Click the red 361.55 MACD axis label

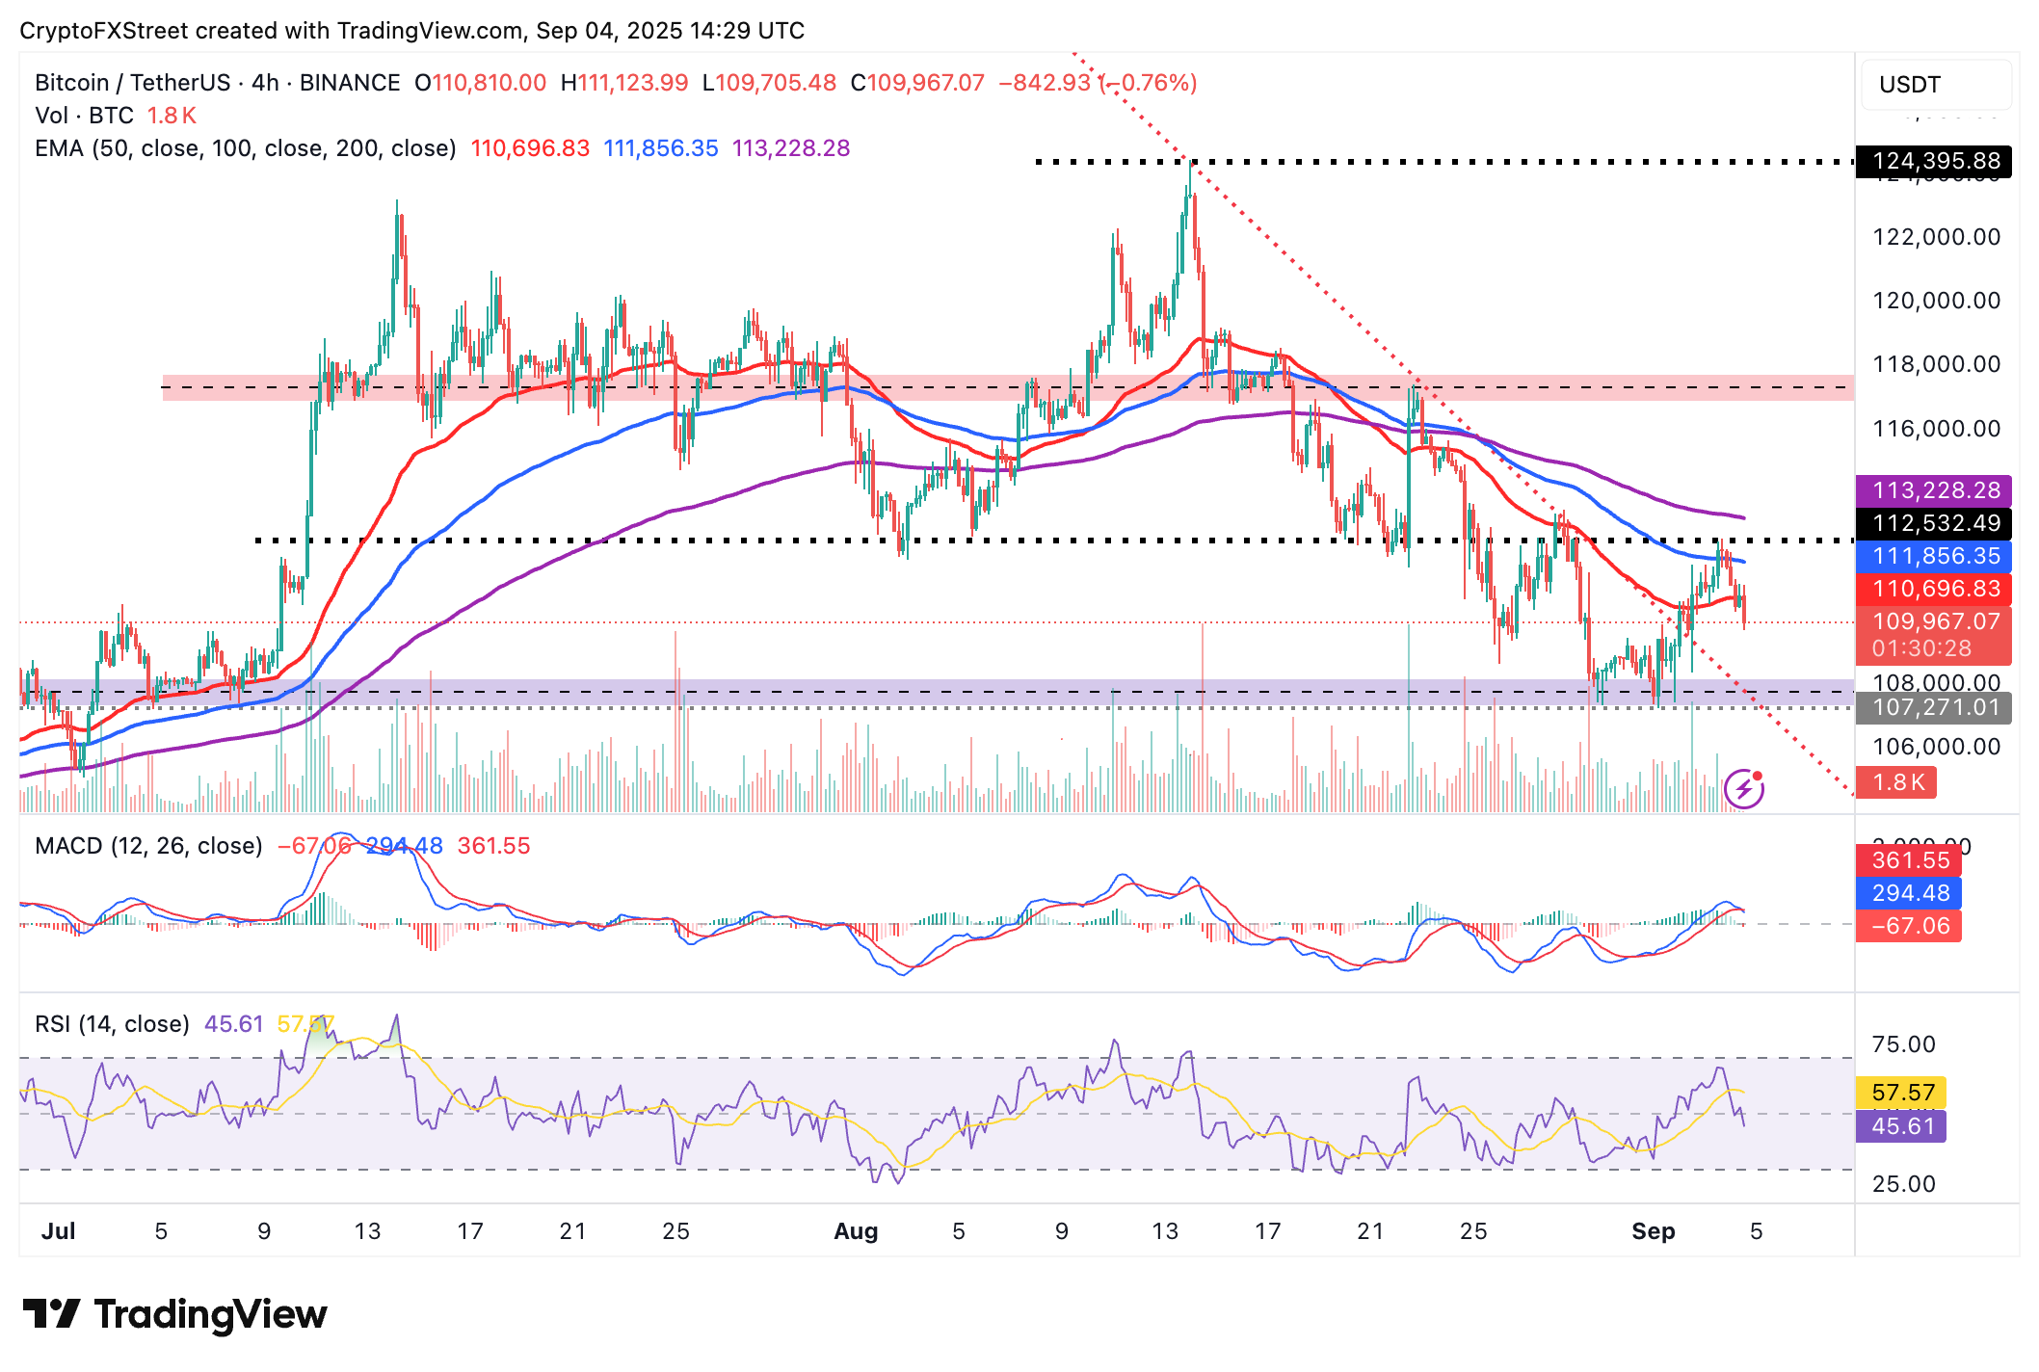1909,860
